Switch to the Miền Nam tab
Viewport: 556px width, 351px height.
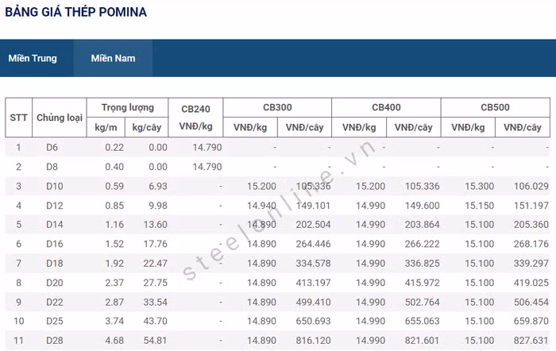tap(113, 59)
